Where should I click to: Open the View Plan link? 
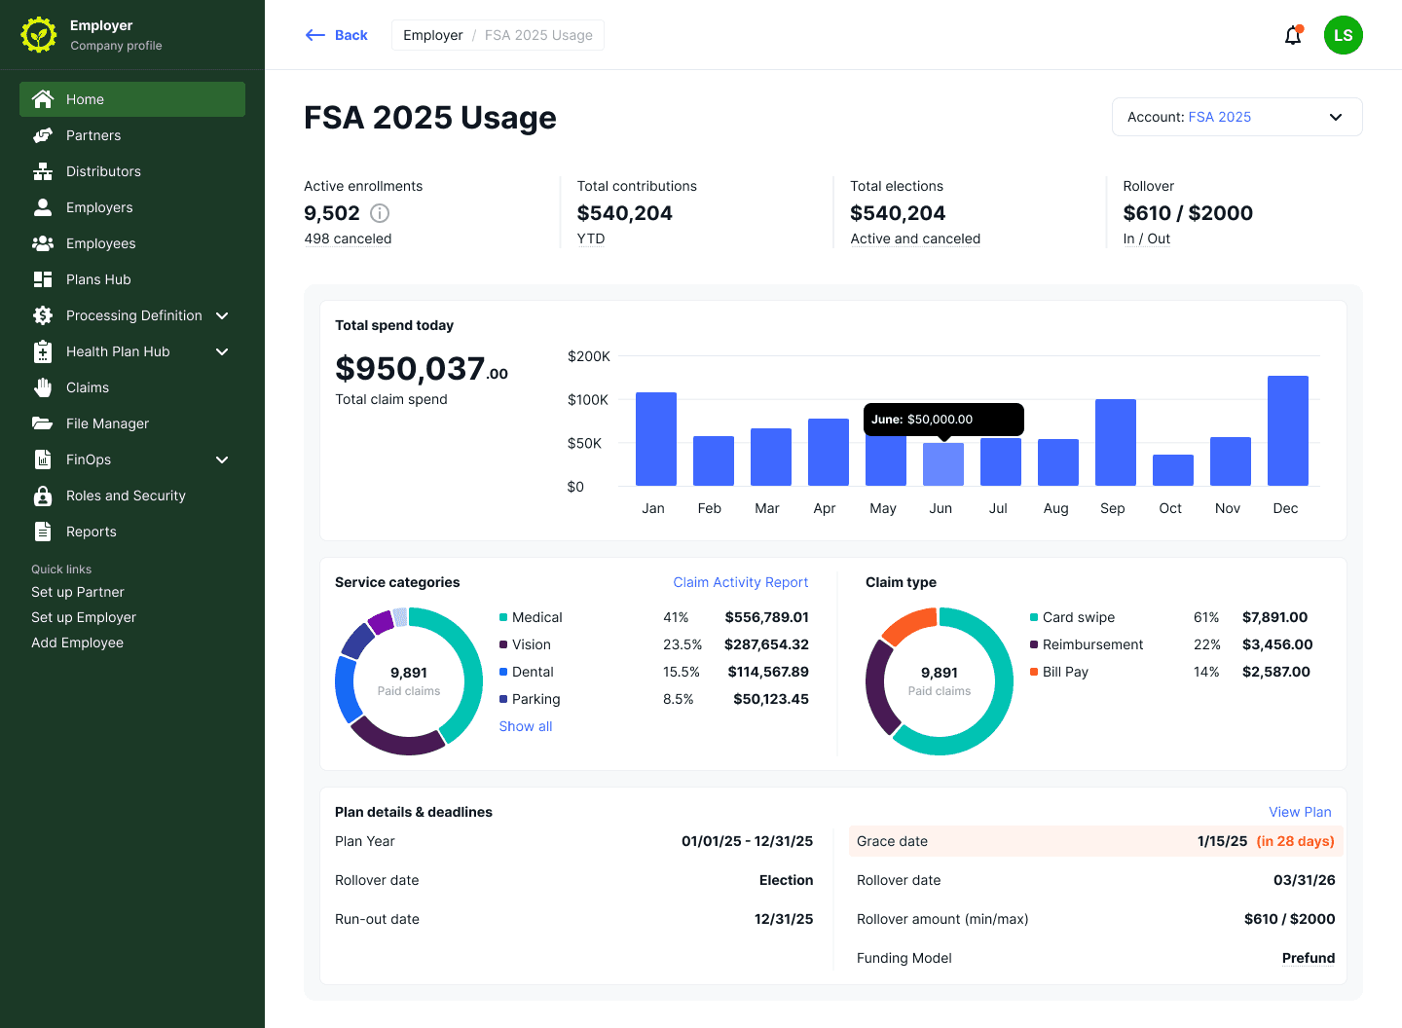1300,812
